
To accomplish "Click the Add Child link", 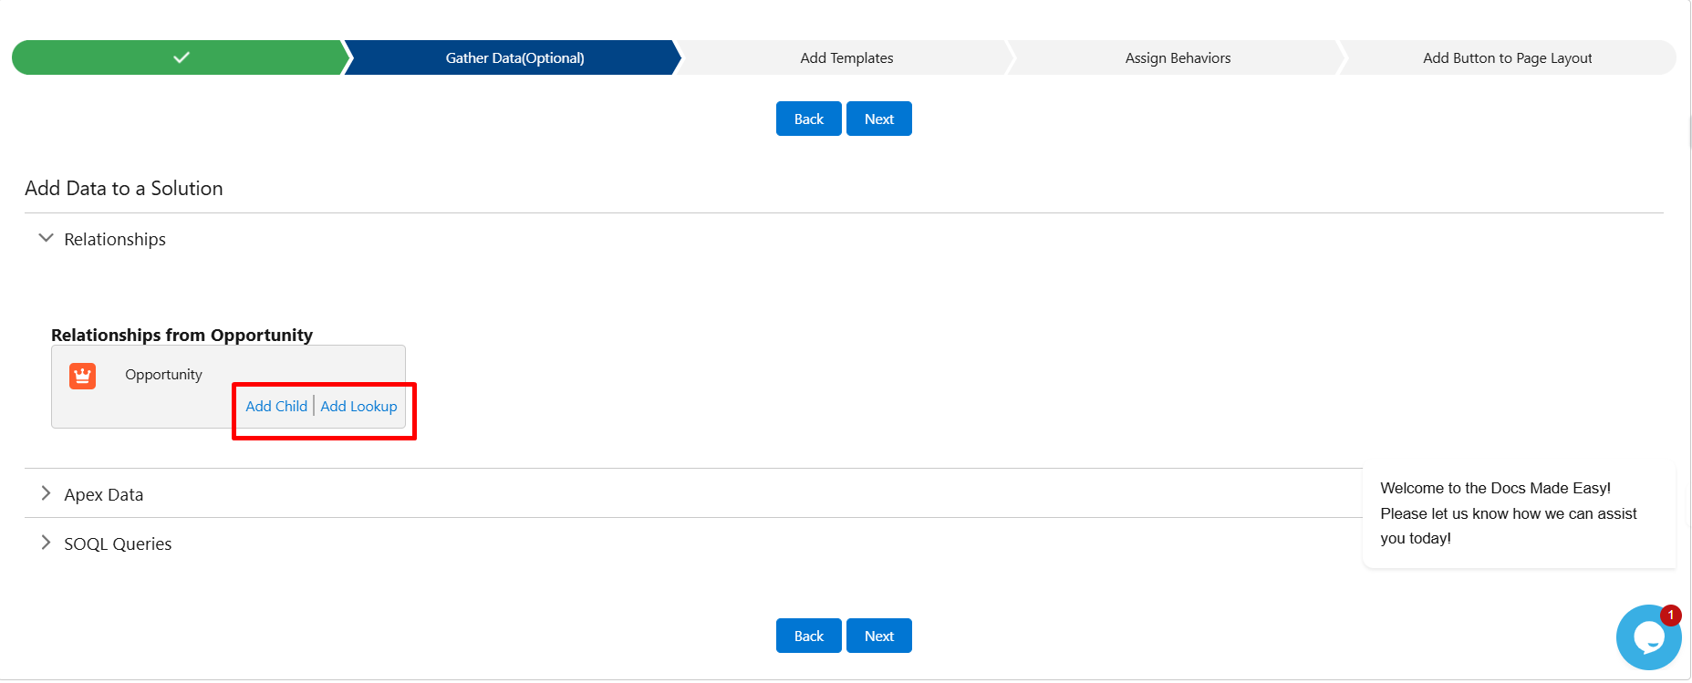I will (x=276, y=406).
